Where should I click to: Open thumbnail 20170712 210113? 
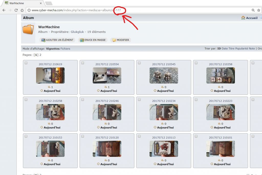pyautogui.click(x=164, y=149)
